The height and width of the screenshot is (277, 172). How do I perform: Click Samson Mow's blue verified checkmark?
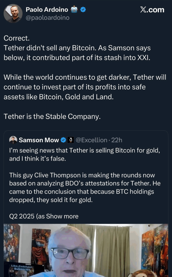click(63, 140)
